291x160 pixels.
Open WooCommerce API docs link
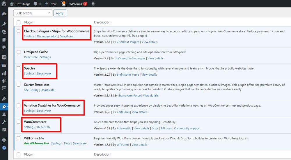pos(166,128)
